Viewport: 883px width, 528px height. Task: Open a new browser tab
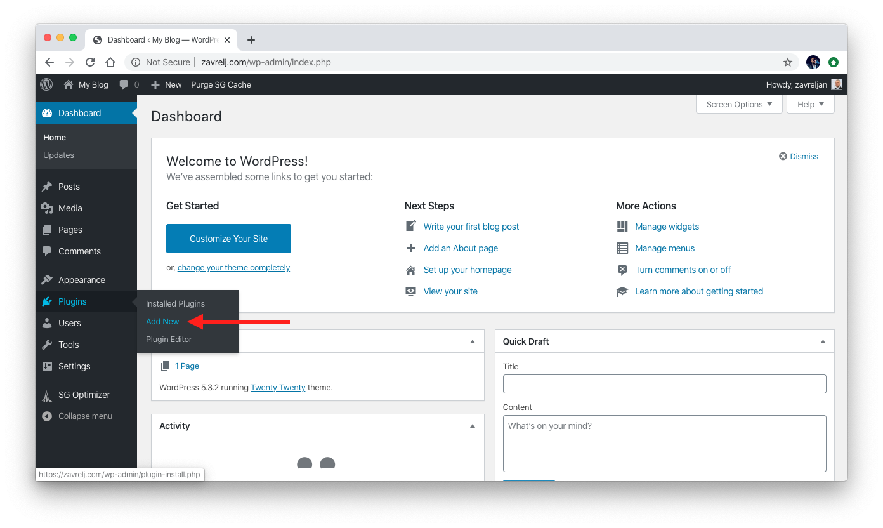pos(251,40)
